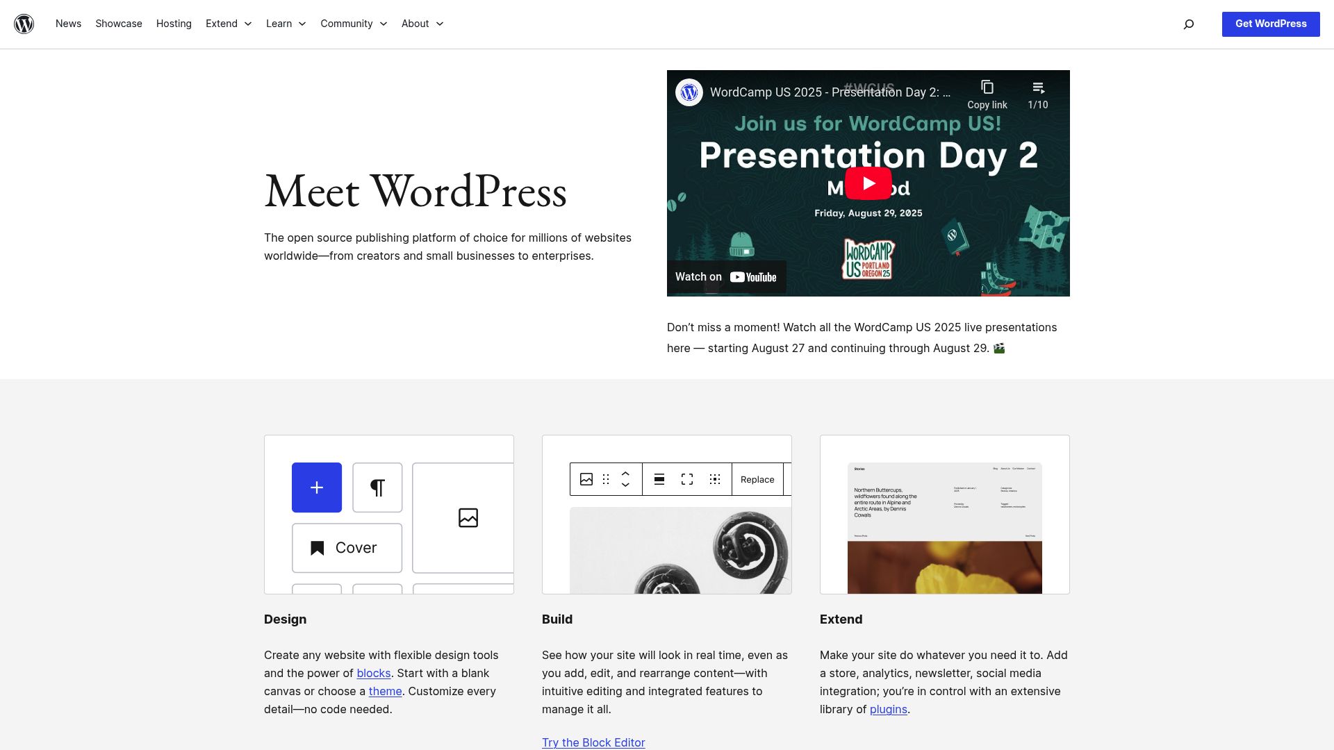Click the Watch on YouTube badge
The image size is (1334, 750).
[726, 277]
